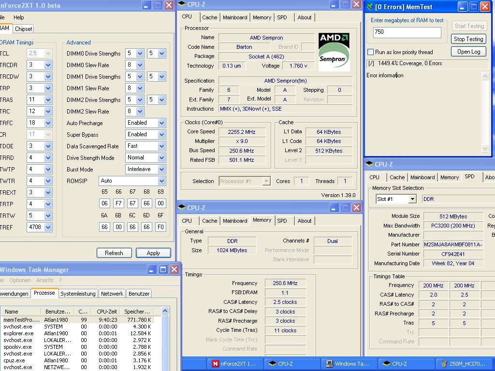Switch to the About tab in top CPU-Z window

click(x=305, y=17)
